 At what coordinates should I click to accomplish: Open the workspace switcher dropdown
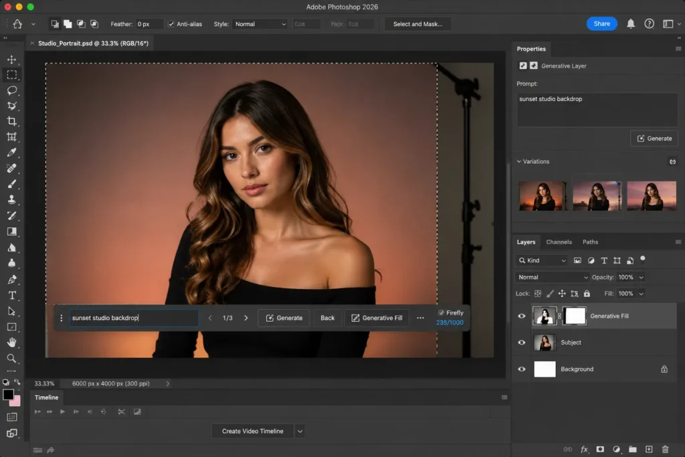tap(672, 24)
